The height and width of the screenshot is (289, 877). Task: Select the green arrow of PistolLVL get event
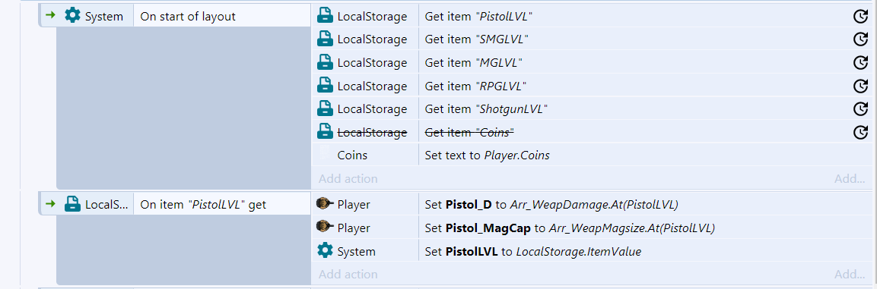50,204
